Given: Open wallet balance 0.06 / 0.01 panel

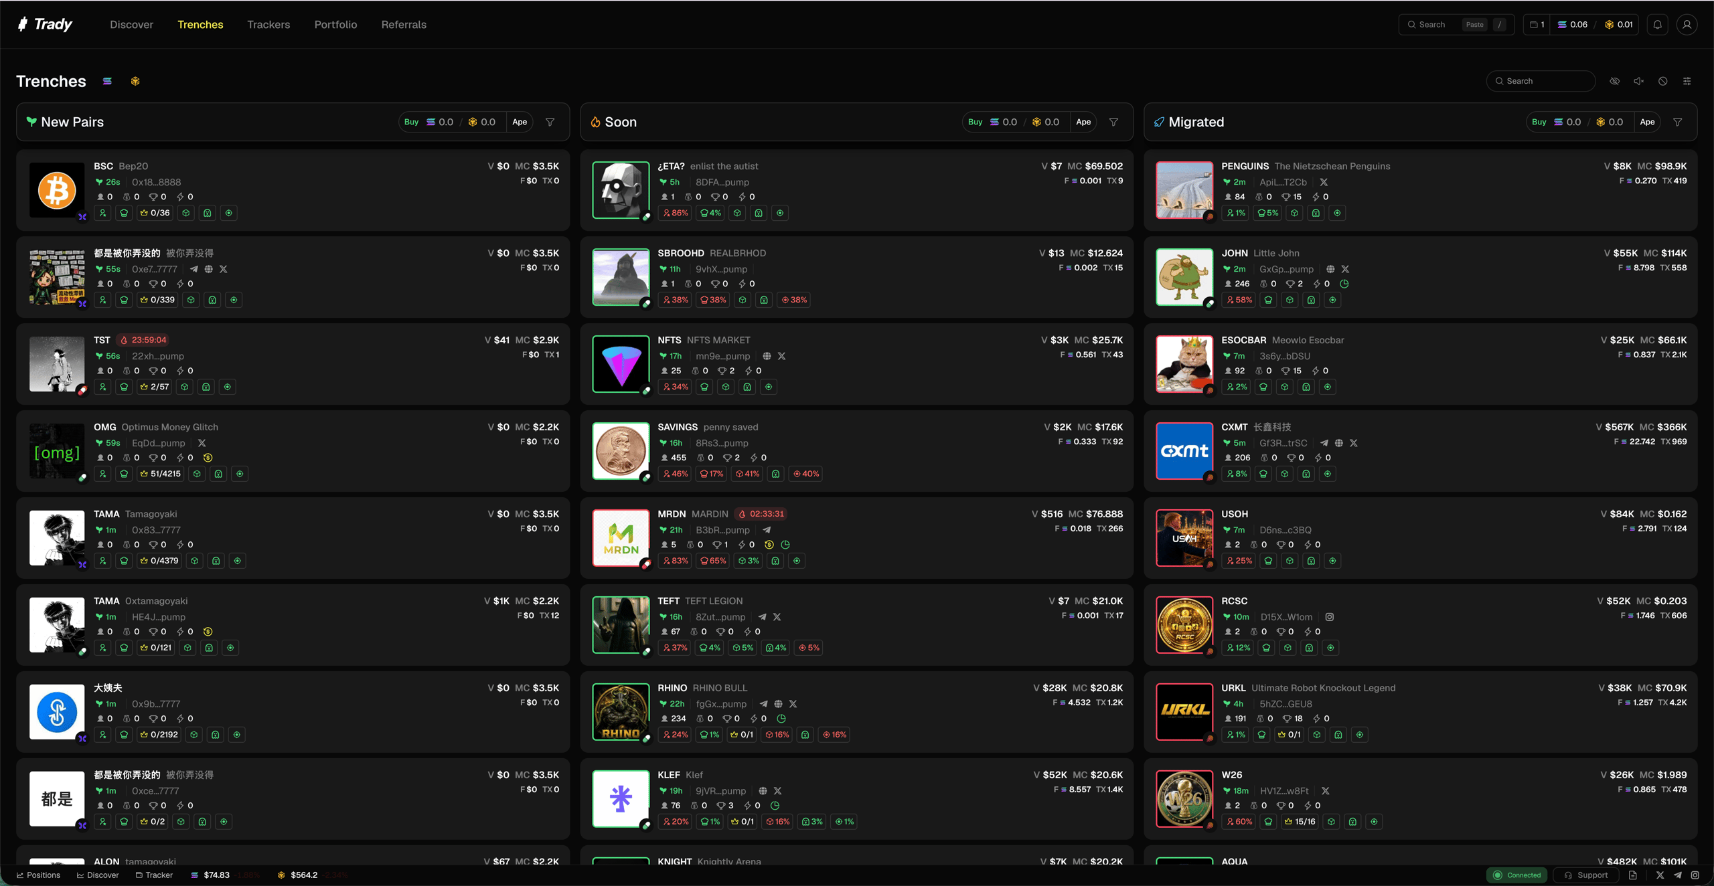Looking at the screenshot, I should pyautogui.click(x=1595, y=25).
